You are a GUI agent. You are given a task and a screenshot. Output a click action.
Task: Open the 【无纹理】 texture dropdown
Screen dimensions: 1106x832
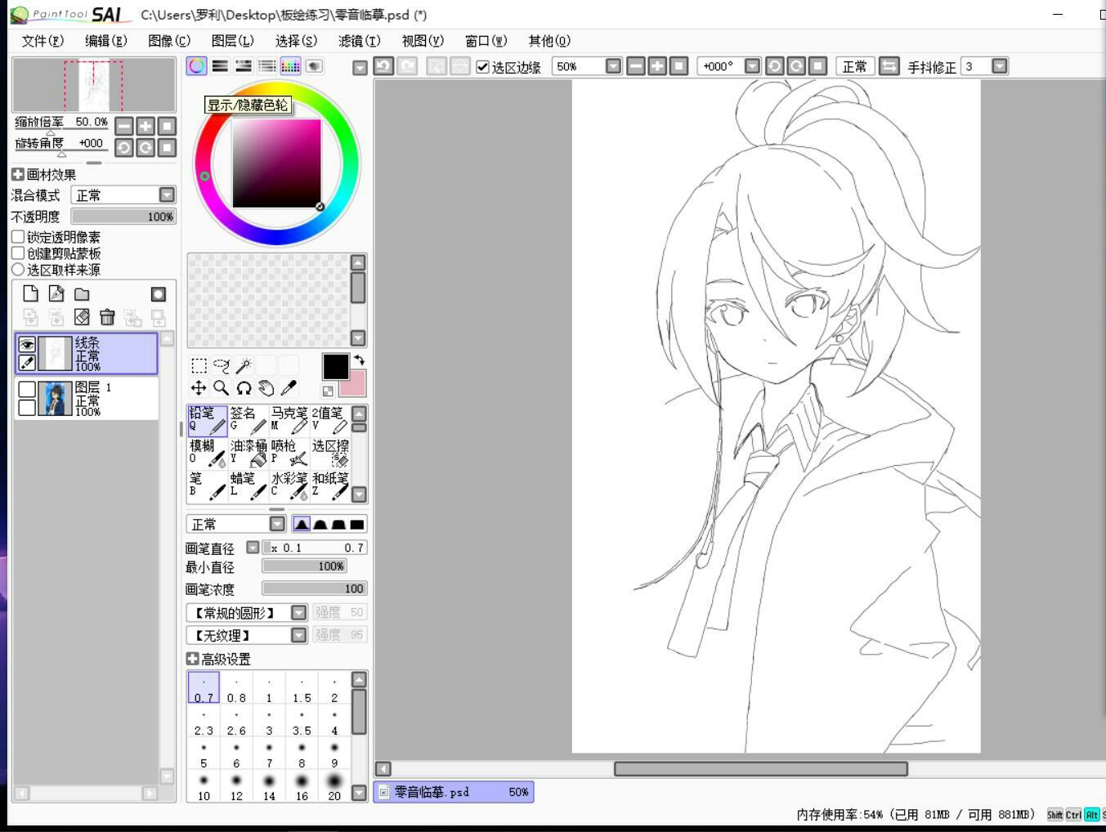(247, 635)
